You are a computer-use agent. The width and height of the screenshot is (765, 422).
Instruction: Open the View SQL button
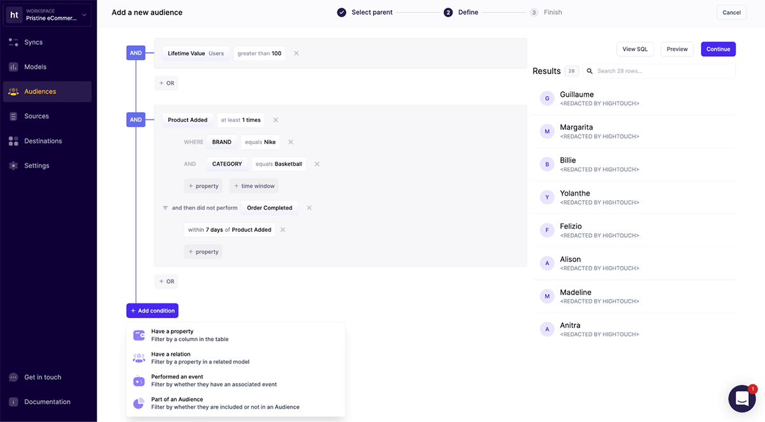634,49
